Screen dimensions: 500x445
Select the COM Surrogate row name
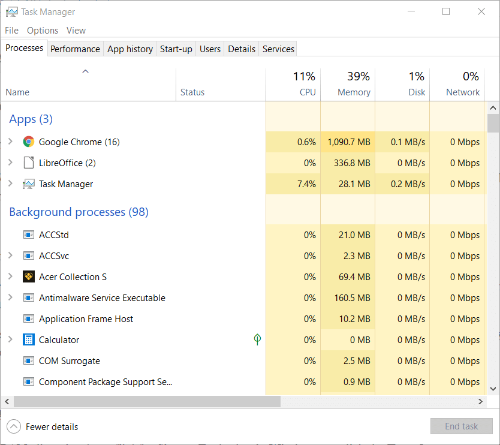69,361
